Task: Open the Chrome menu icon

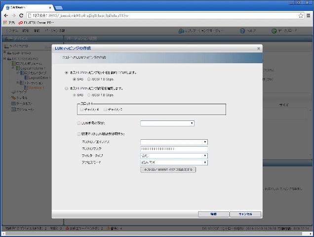Action: 309,15
